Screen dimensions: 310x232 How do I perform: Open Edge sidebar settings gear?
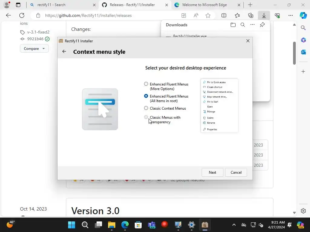point(303,211)
